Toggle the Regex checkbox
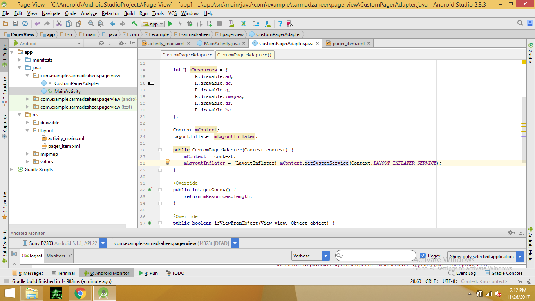535x301 pixels. click(423, 256)
